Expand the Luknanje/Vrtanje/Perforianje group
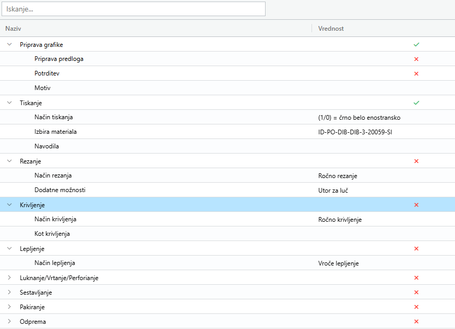The height and width of the screenshot is (329, 455). coord(9,278)
